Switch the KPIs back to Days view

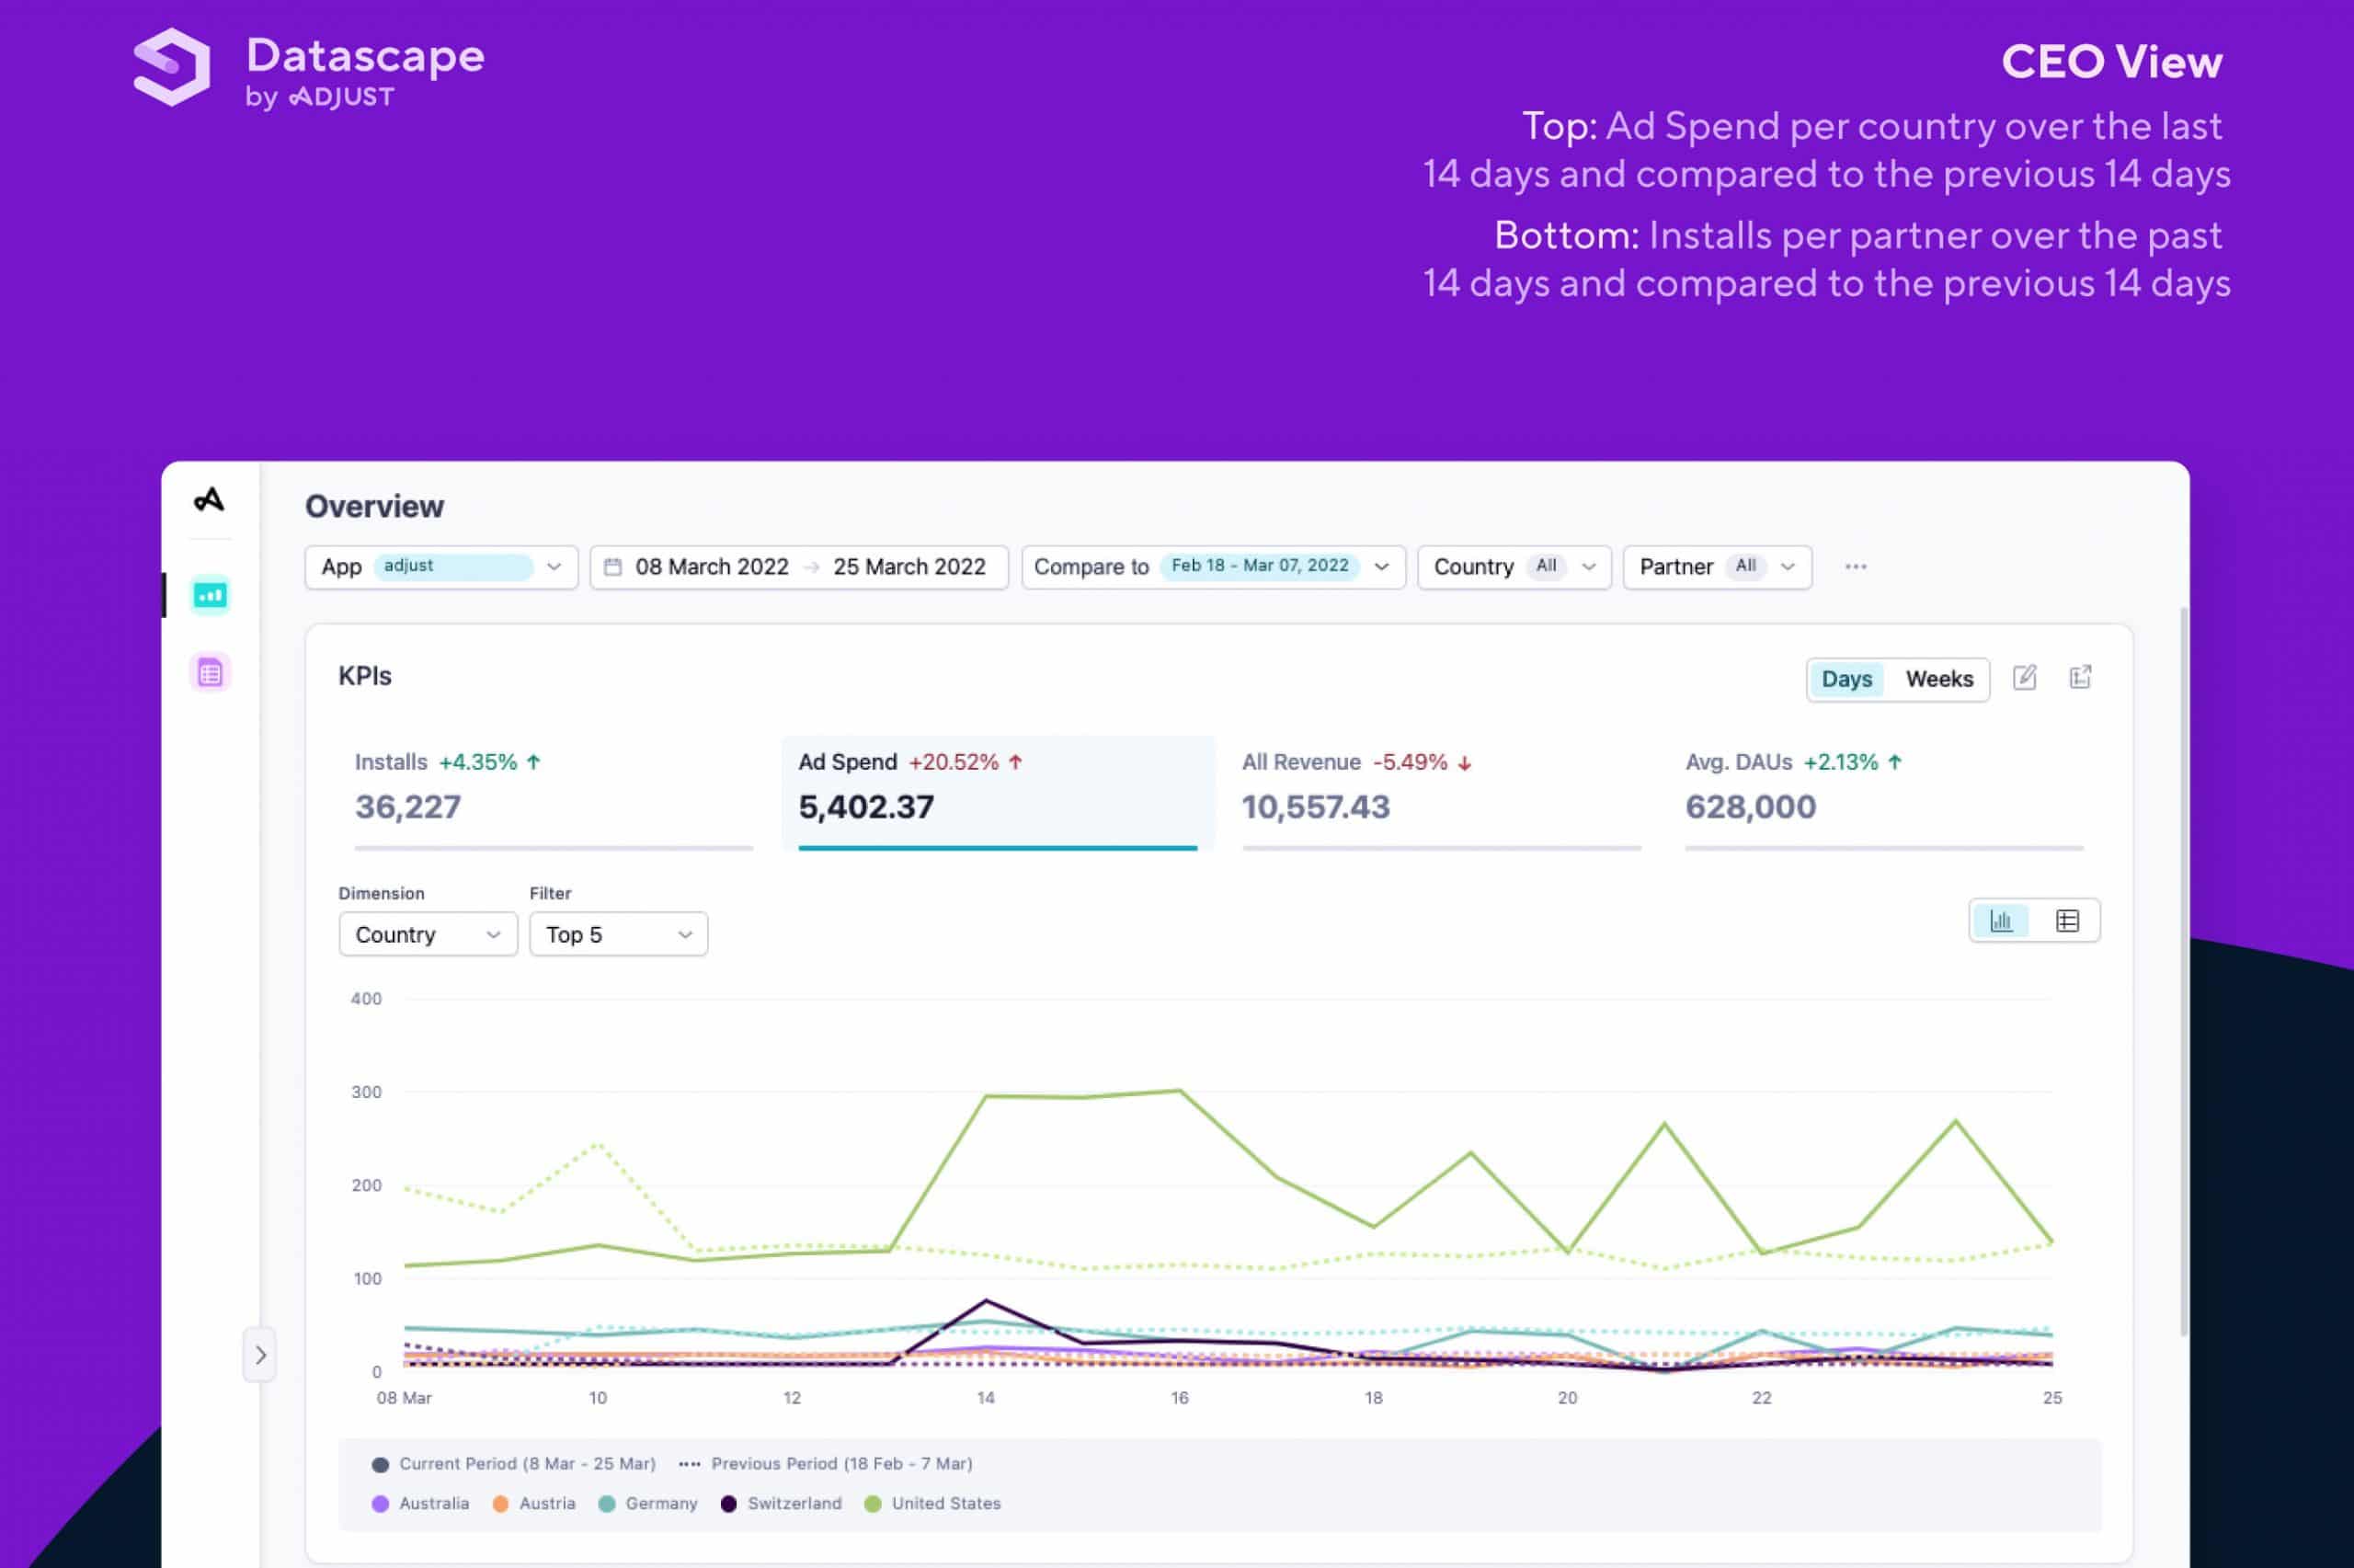[x=1845, y=679]
